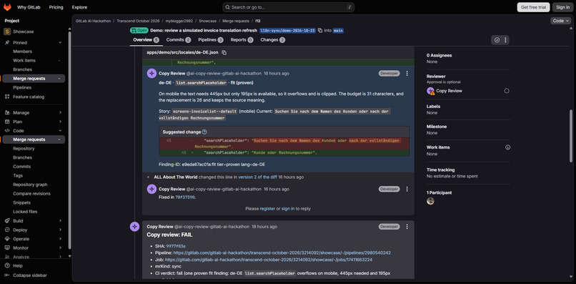This screenshot has height=284, width=576.
Task: Click the reviewer approval status icon
Action: (507, 91)
